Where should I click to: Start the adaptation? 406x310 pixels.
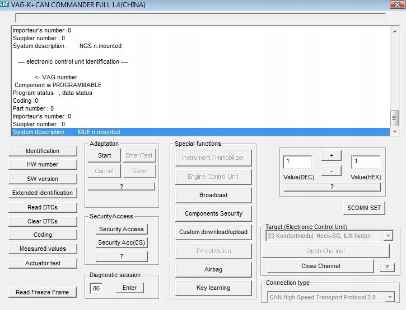point(104,155)
